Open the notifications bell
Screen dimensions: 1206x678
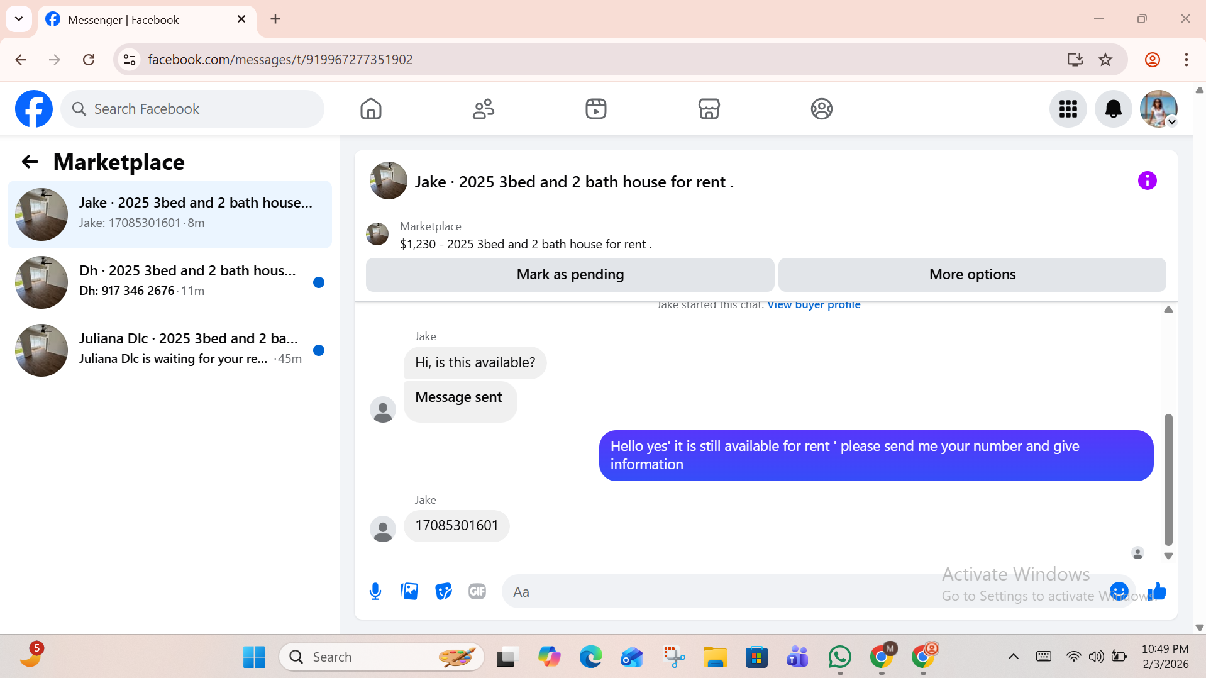[1114, 109]
